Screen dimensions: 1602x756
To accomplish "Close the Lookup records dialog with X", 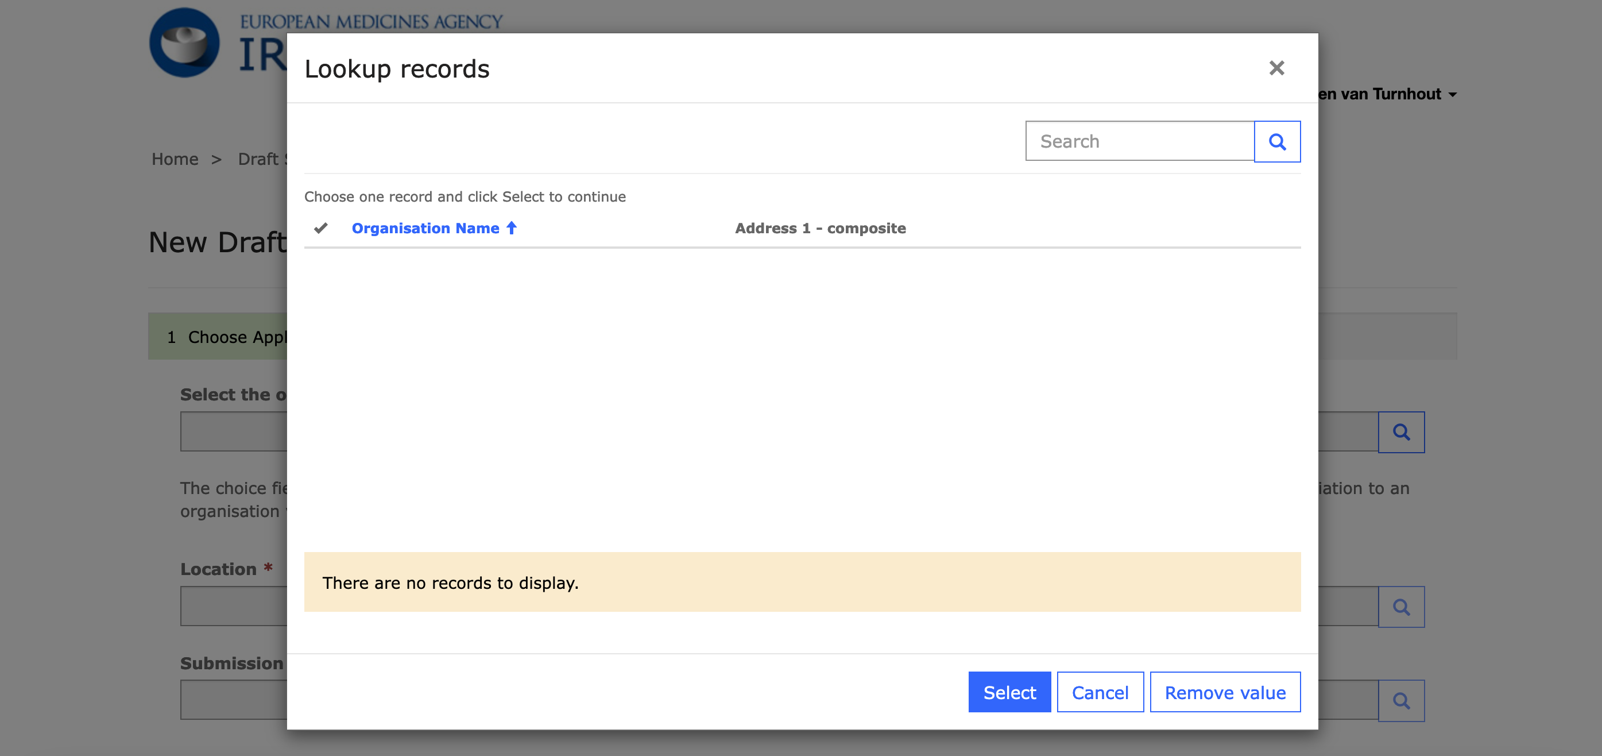I will click(1276, 68).
